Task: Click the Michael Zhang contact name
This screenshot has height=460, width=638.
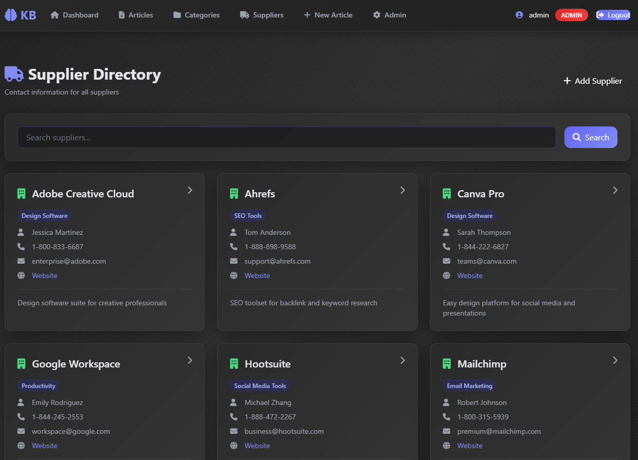Action: (x=268, y=402)
